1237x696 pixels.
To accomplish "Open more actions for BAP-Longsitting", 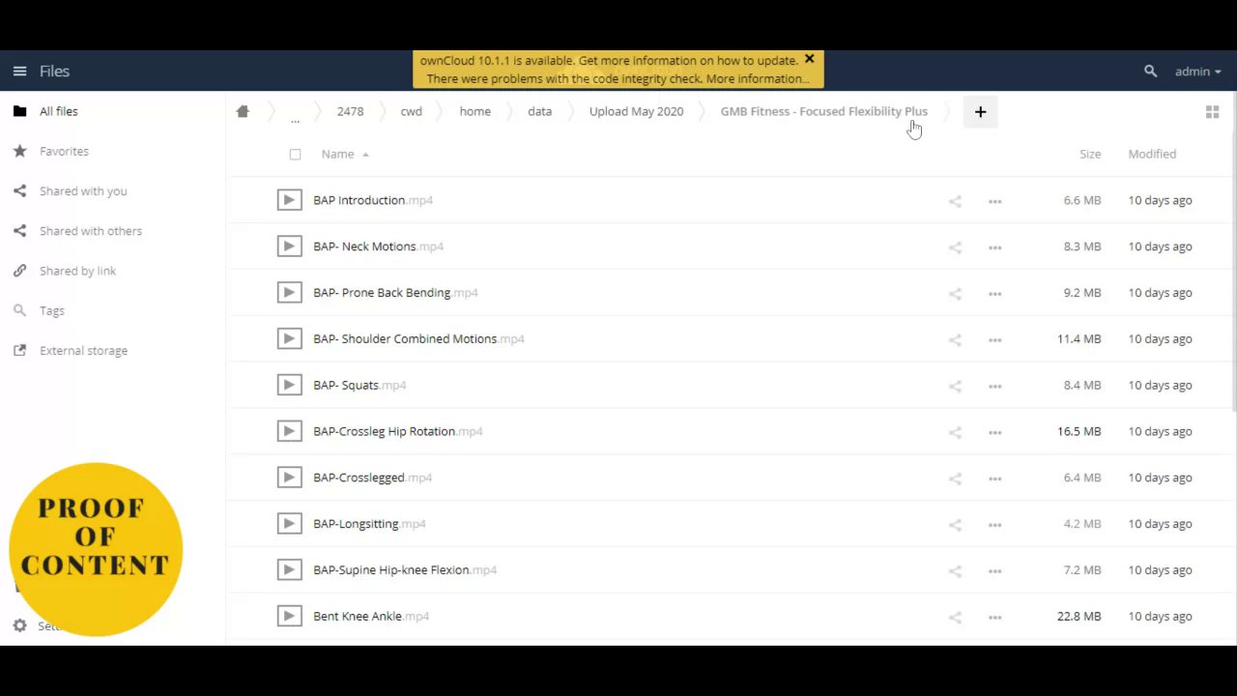I will point(994,525).
